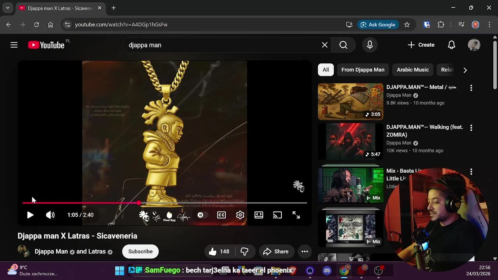Select From Djappa Man chip
This screenshot has height=280, width=498.
tap(363, 70)
